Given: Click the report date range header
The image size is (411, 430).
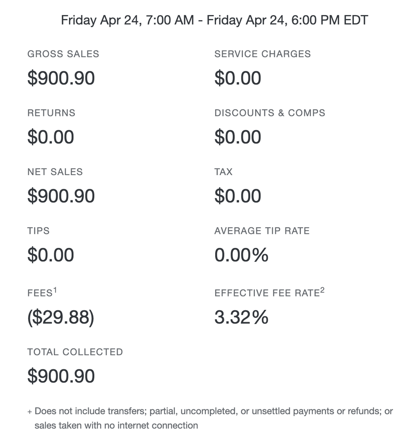Looking at the screenshot, I should click(214, 20).
